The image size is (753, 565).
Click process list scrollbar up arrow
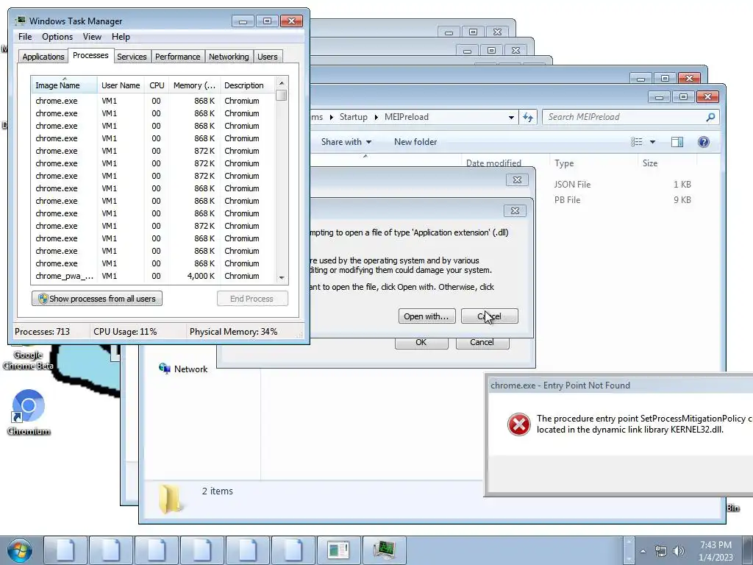click(282, 83)
